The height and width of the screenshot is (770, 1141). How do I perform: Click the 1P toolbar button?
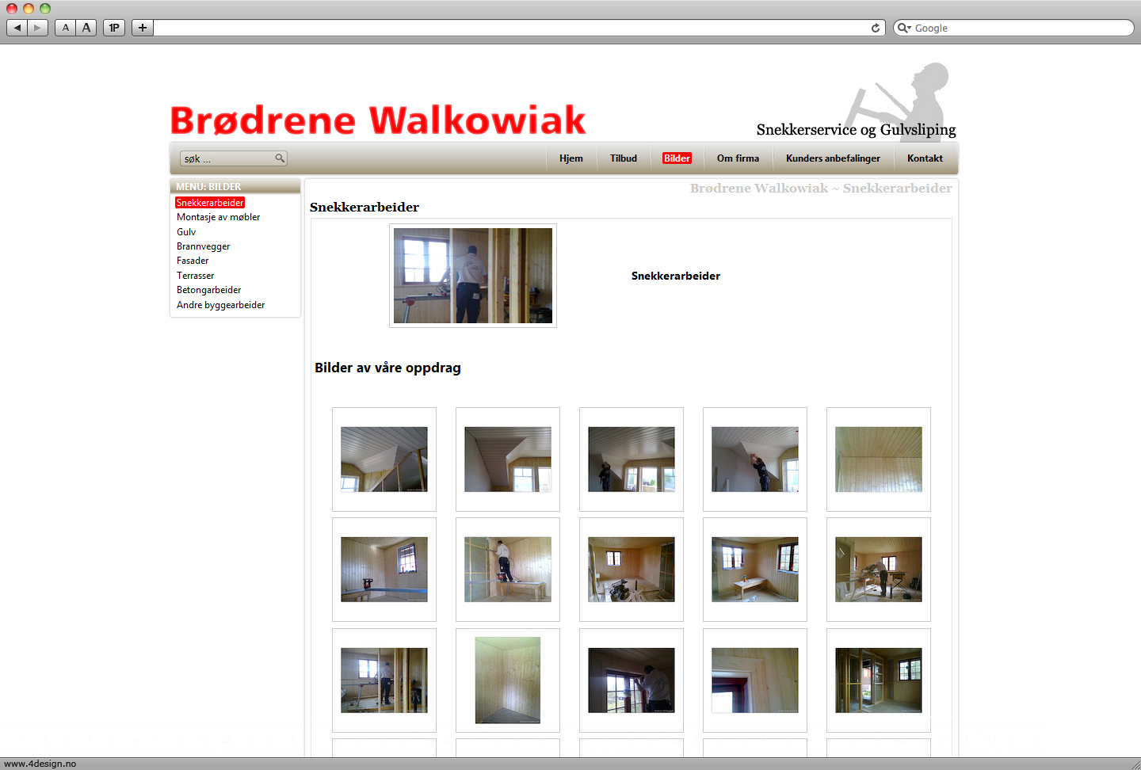tap(114, 28)
